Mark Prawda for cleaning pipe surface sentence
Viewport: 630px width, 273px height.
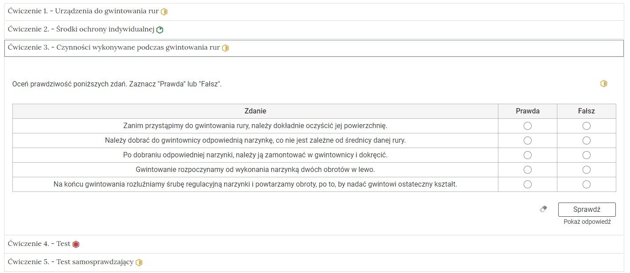pos(527,126)
